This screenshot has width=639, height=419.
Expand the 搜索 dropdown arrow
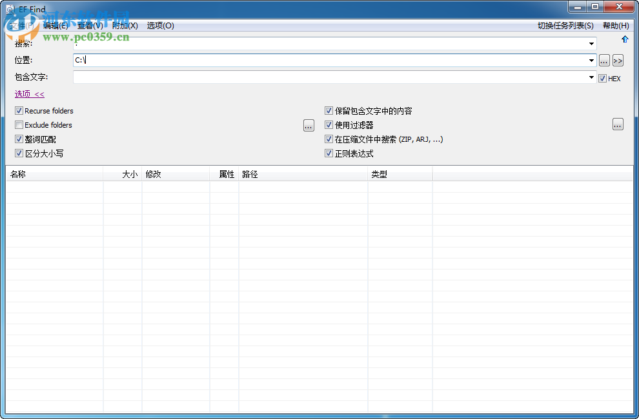(591, 44)
